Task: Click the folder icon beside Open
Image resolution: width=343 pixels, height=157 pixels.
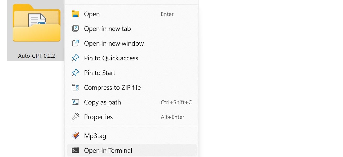Action: coord(75,14)
